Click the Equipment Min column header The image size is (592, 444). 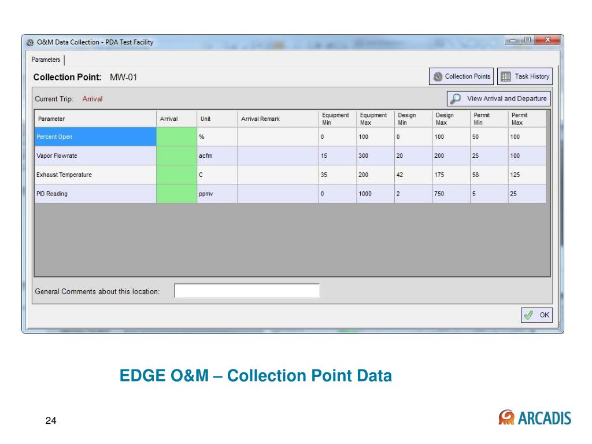tap(338, 119)
